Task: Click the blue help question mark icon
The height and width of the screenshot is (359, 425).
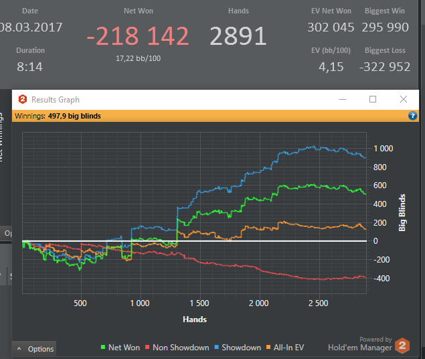Action: pyautogui.click(x=412, y=116)
